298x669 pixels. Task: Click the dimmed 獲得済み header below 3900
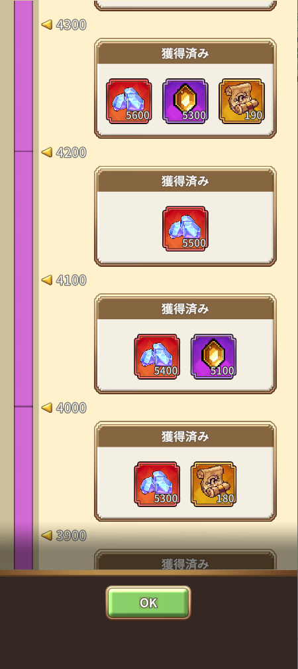pyautogui.click(x=185, y=563)
